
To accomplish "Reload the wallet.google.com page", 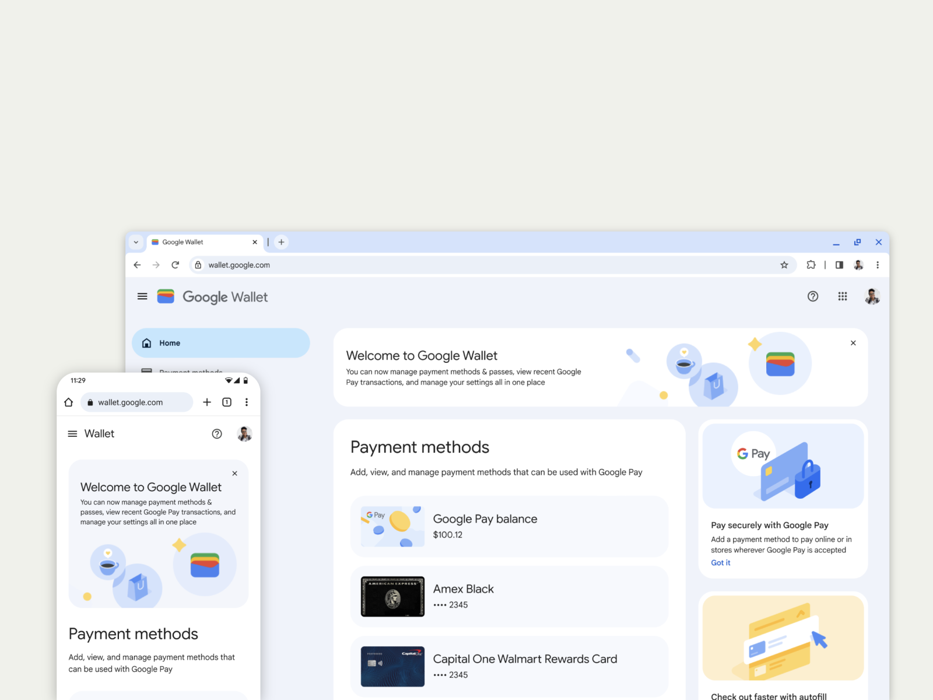I will click(175, 265).
